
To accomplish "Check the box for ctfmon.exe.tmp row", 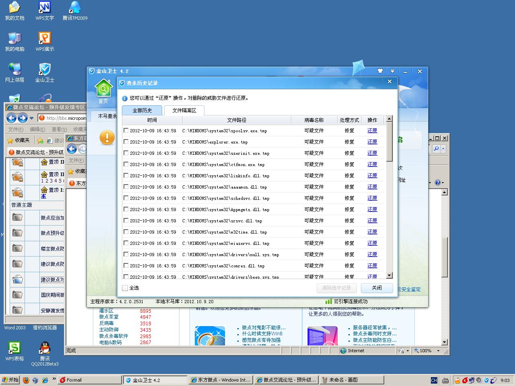I will tap(126, 164).
